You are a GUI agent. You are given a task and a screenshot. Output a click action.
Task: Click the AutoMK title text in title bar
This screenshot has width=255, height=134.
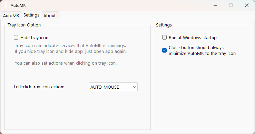point(18,5)
